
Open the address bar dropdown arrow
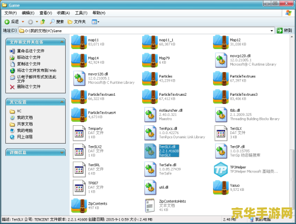click(x=272, y=31)
